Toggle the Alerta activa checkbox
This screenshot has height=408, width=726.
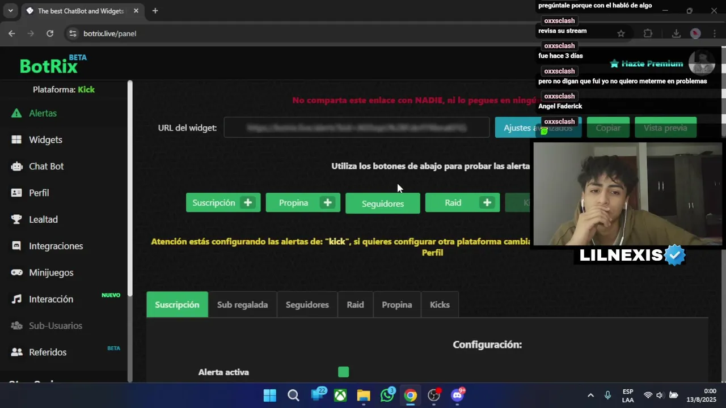[343, 372]
